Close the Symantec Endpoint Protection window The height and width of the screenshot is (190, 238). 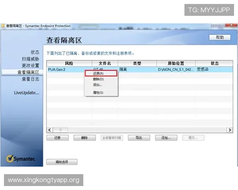pos(231,25)
